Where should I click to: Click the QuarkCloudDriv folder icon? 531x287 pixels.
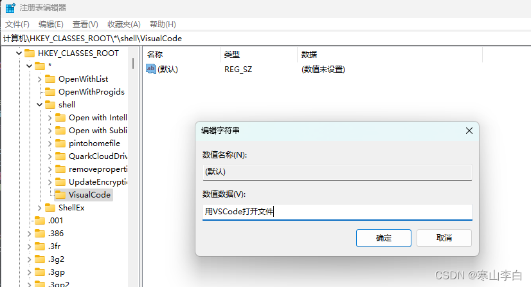[x=60, y=156]
